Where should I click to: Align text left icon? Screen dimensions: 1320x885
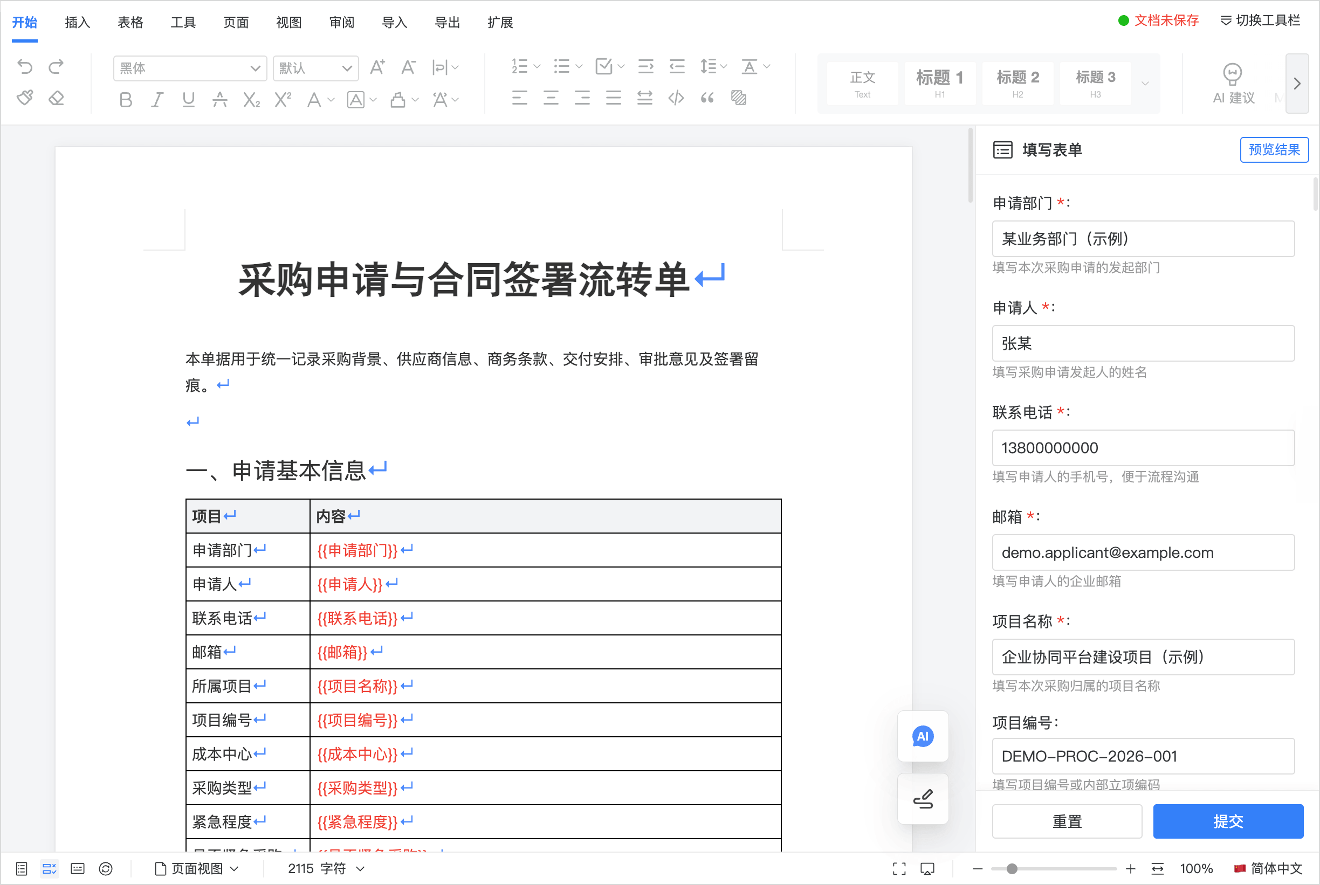click(519, 98)
